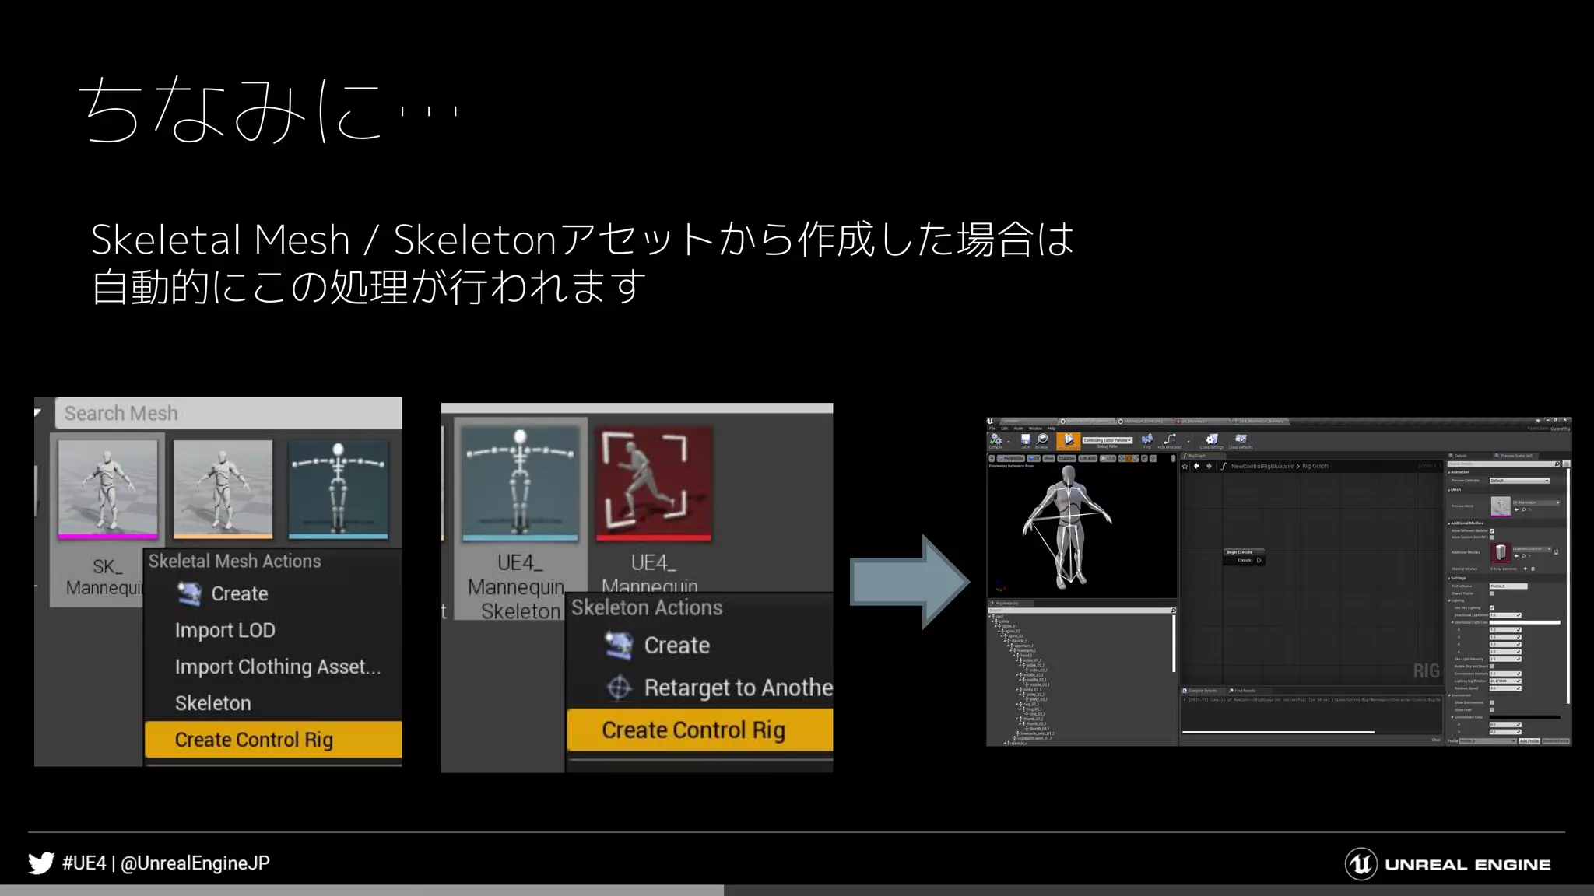This screenshot has width=1594, height=896.
Task: Click the Character viewport button
Action: 1066,458
